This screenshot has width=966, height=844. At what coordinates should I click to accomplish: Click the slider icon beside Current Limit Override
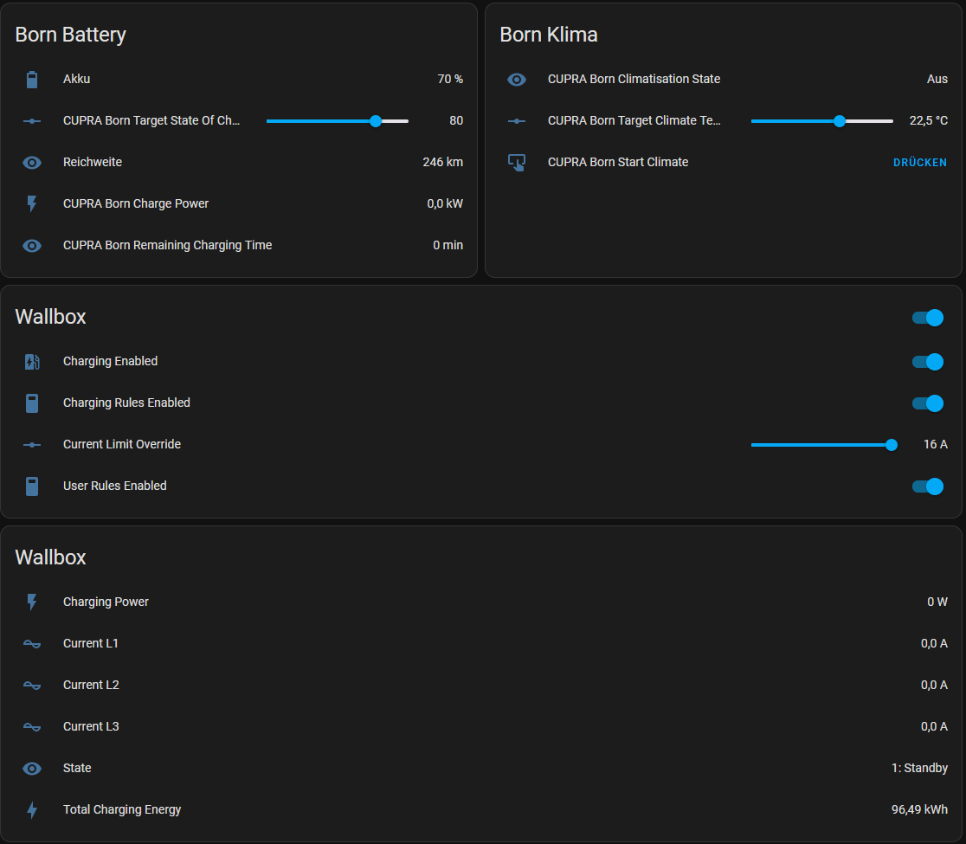coord(32,445)
